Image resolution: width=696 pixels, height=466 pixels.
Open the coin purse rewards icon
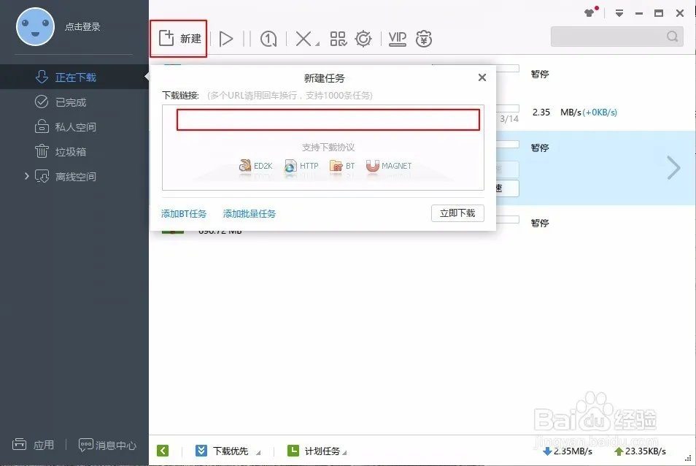tap(423, 38)
